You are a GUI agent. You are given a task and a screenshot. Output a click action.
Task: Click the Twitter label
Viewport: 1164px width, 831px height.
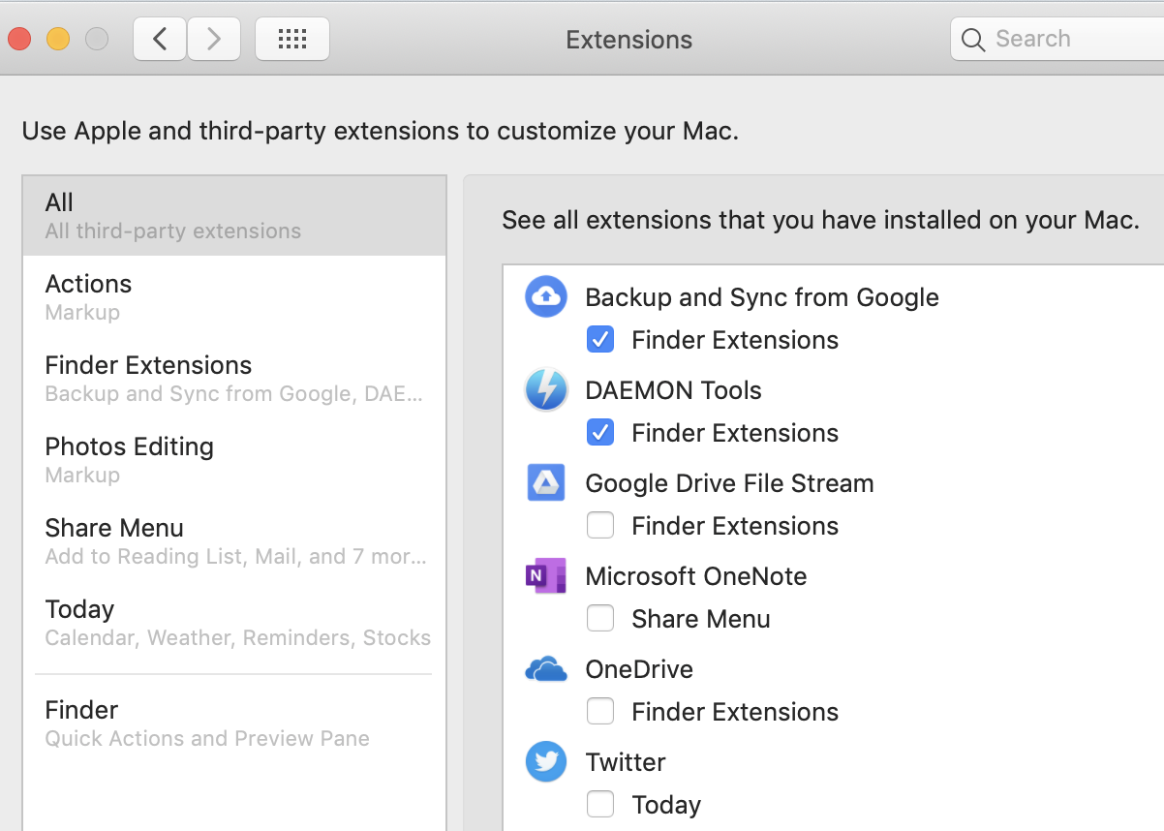click(626, 762)
